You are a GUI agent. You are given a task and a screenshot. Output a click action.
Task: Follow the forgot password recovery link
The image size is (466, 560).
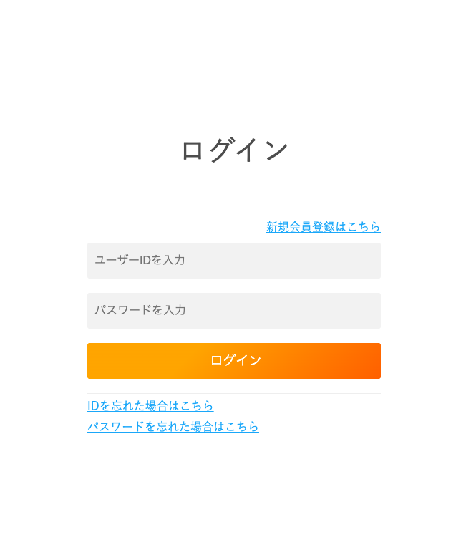click(x=173, y=426)
